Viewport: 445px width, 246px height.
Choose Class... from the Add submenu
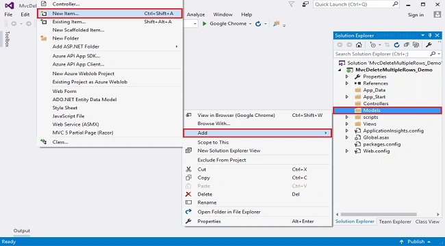click(x=110, y=142)
